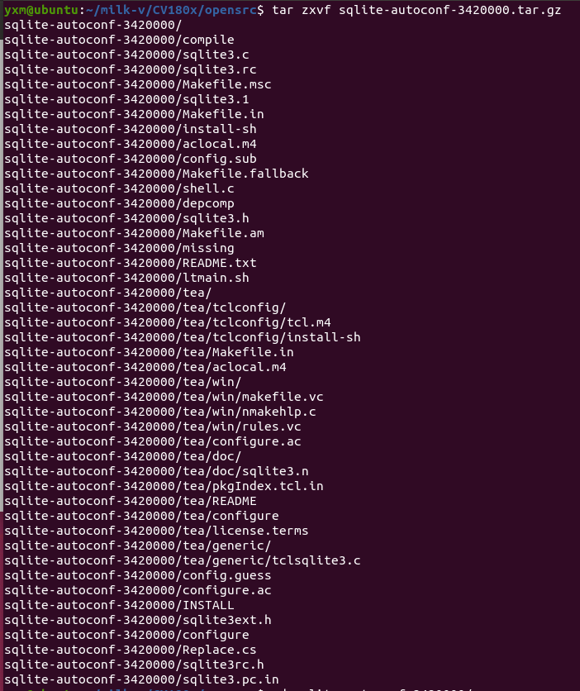Click the sqlite3.c output line
This screenshot has height=691, width=580.
click(x=126, y=55)
